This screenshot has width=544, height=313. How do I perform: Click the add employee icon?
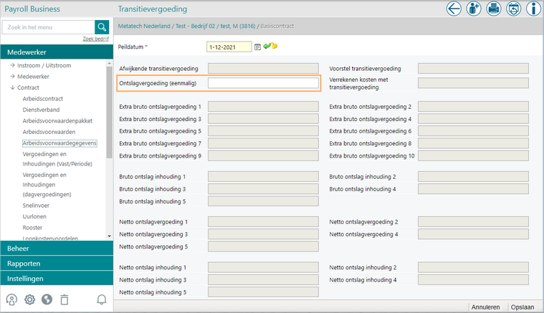tap(474, 9)
